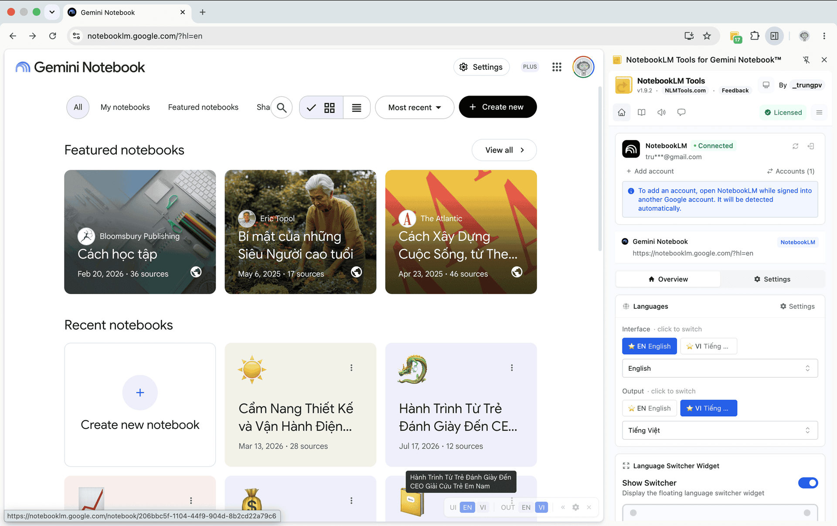Viewport: 837px width, 526px height.
Task: Set Output language to VI Tiếng Việt
Action: (708, 408)
